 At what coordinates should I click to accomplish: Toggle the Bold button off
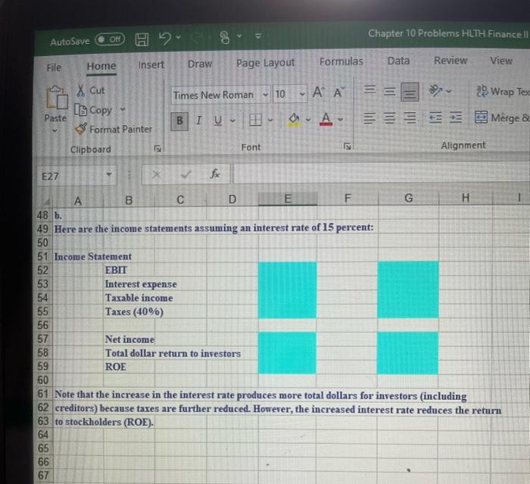[x=179, y=121]
